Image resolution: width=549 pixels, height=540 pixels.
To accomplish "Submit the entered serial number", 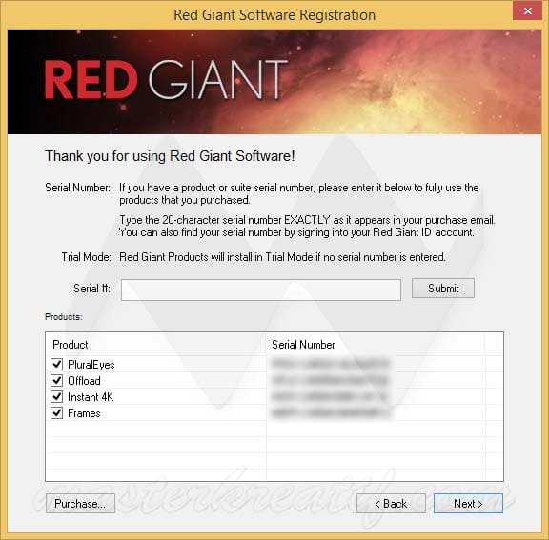I will tap(443, 289).
